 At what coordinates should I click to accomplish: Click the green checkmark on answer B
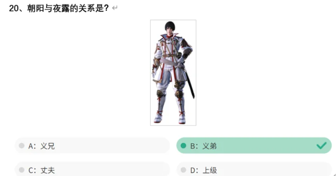pyautogui.click(x=321, y=145)
